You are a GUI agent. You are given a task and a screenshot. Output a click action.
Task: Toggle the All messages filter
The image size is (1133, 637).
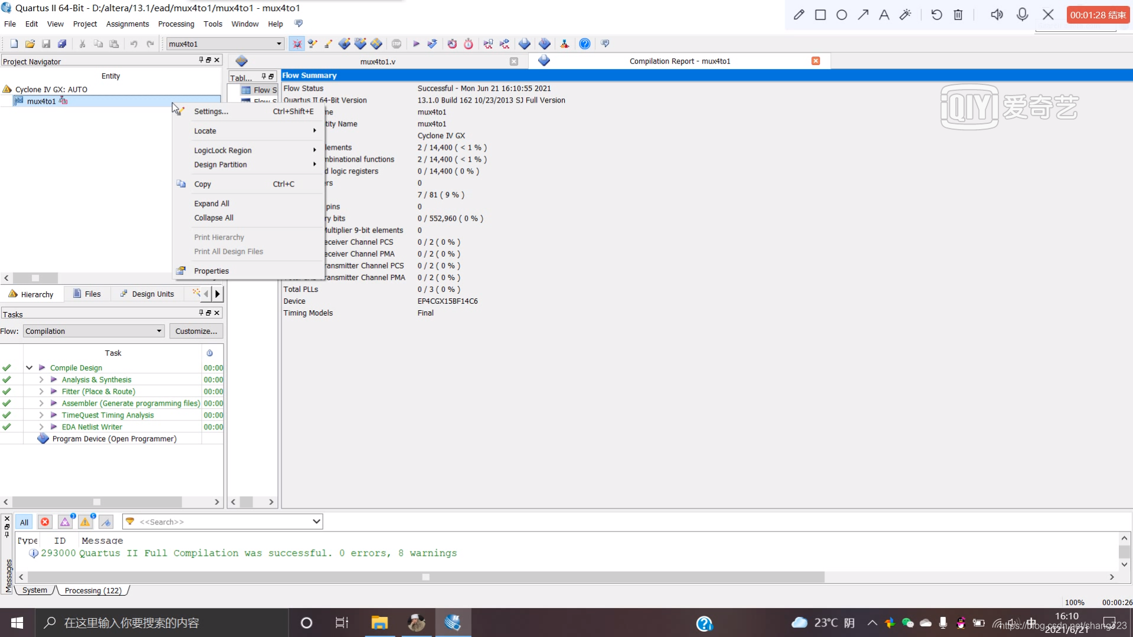24,522
